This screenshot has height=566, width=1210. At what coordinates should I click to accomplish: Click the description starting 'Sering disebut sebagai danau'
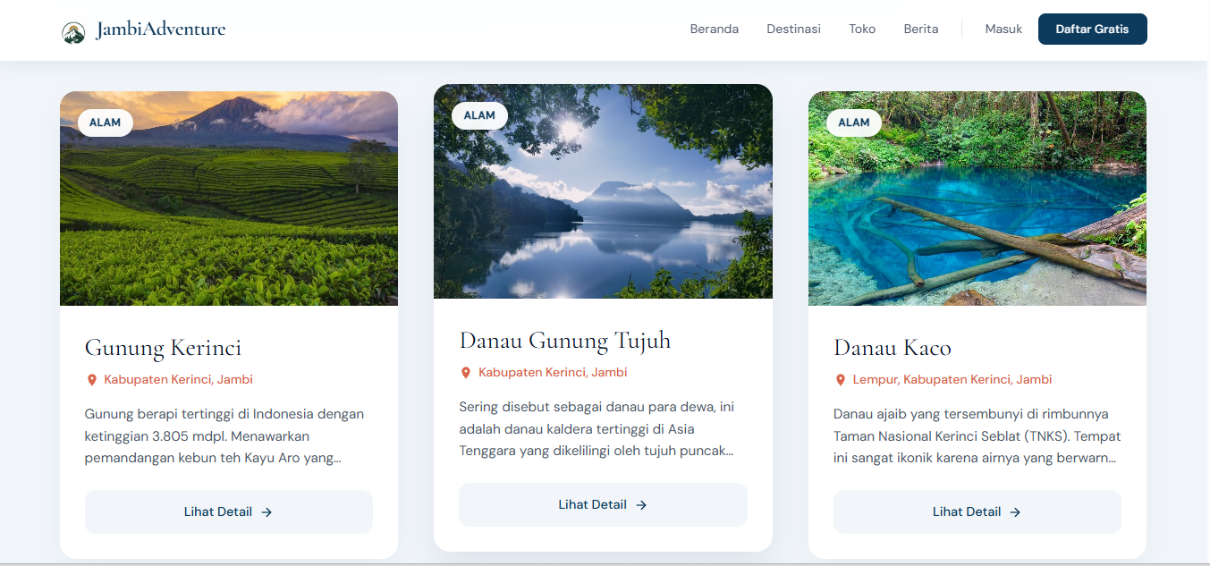pos(597,429)
